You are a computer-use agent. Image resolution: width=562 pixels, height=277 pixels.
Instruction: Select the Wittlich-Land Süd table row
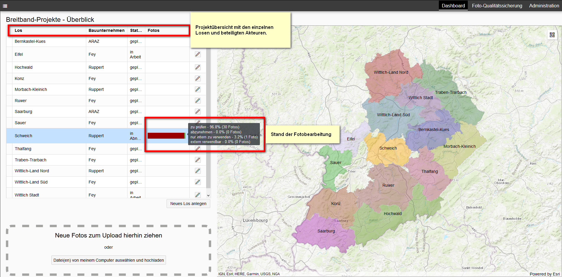pos(106,182)
